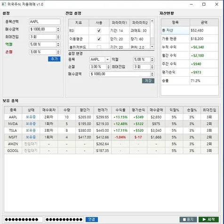This screenshot has height=224, width=224.
Task: Click the 종목선택 AAPL input field
Action: pyautogui.click(x=45, y=22)
